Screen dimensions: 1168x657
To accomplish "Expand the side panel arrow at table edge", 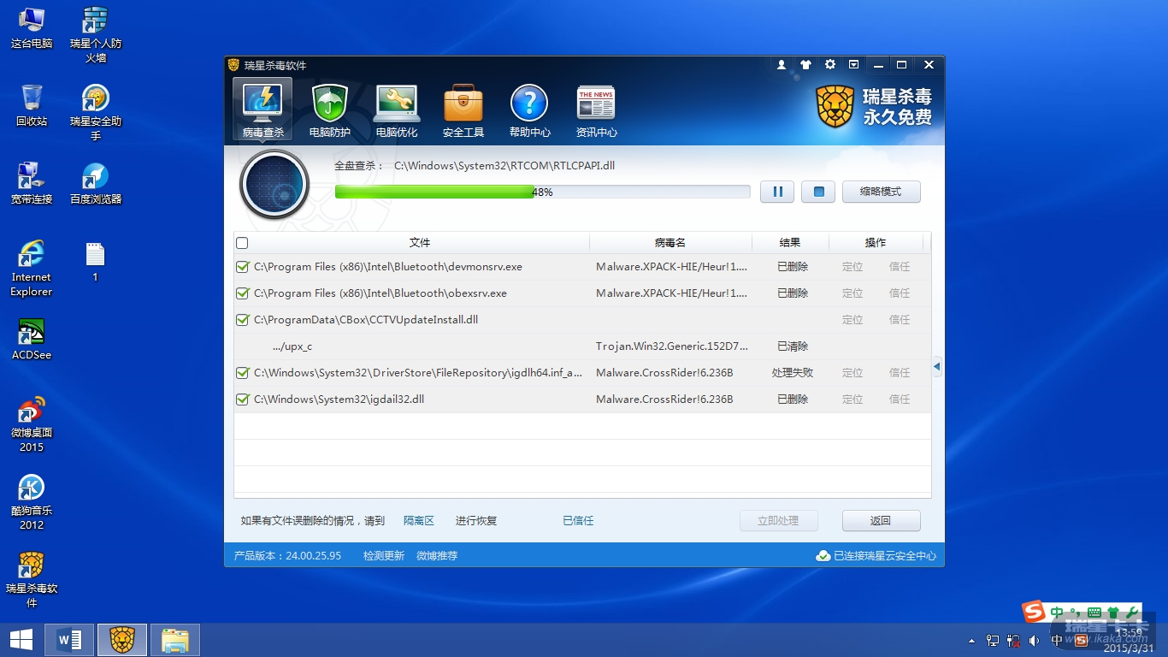I will (937, 367).
